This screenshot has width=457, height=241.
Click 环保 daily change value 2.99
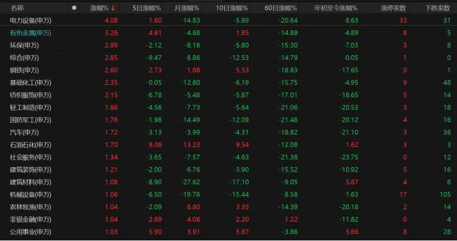coord(111,45)
